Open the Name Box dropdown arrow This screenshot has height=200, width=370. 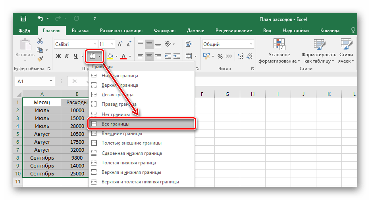tap(51, 81)
